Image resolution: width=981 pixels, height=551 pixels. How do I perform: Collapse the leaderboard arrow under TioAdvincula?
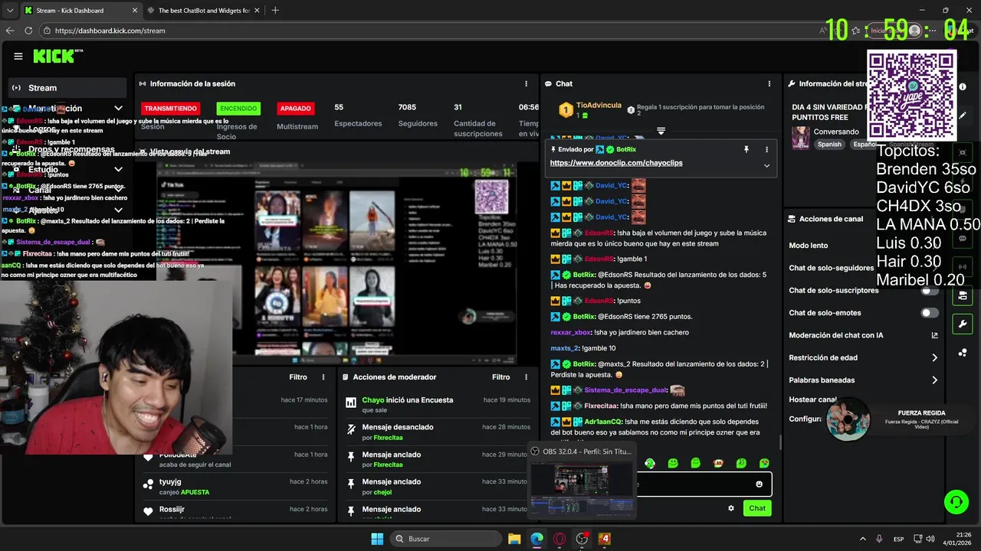point(661,131)
